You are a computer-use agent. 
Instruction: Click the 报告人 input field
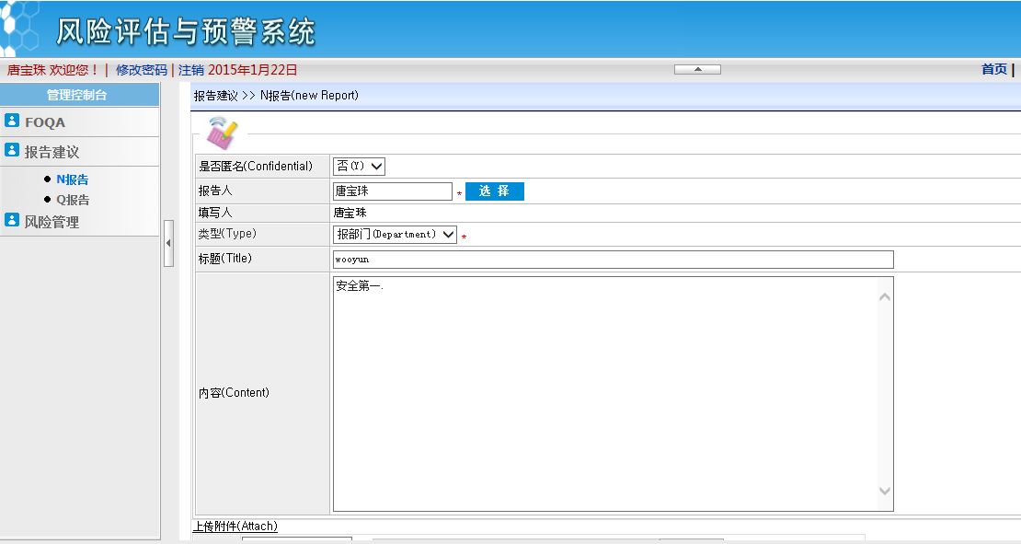[392, 191]
